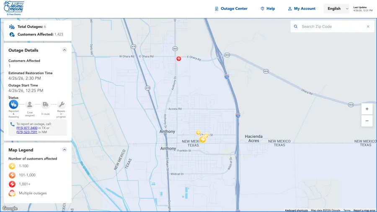
Task: Click the In route truck icon
Action: pos(45,104)
